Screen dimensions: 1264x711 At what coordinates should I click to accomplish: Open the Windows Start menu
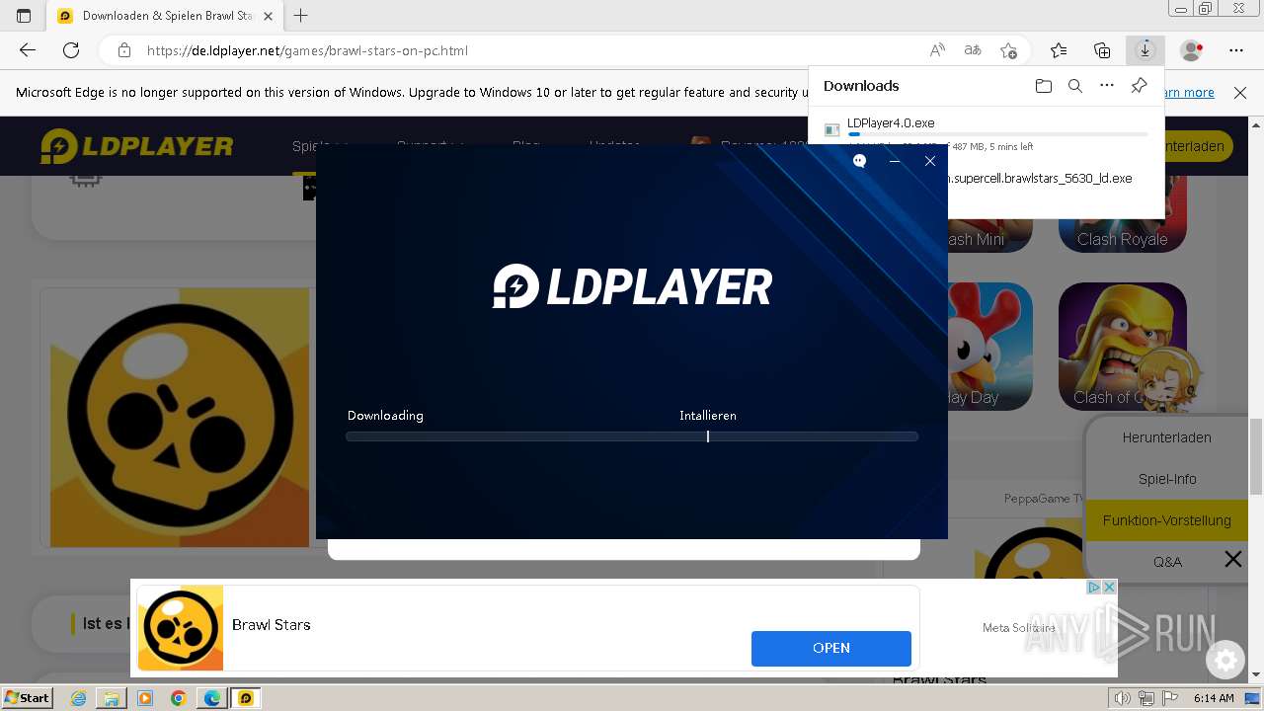[x=28, y=697]
